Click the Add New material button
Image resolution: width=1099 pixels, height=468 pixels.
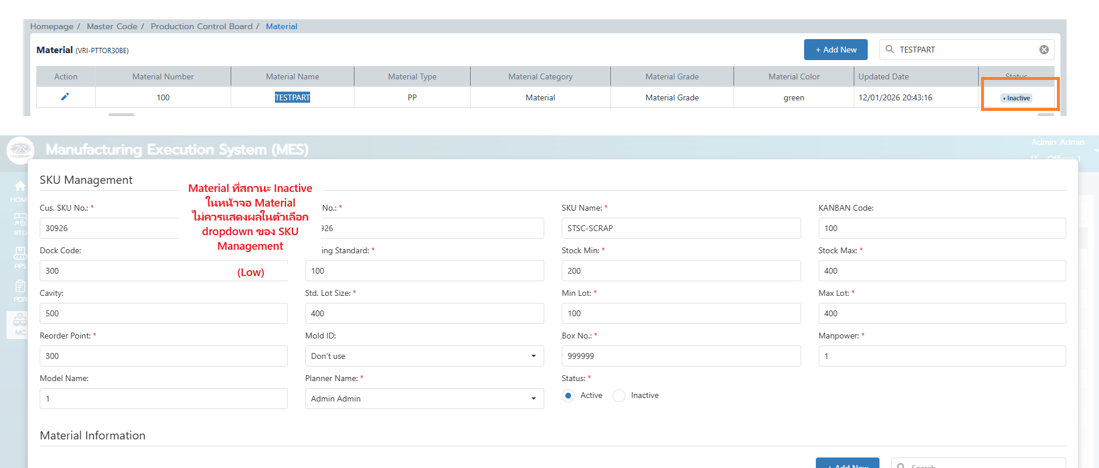point(835,50)
